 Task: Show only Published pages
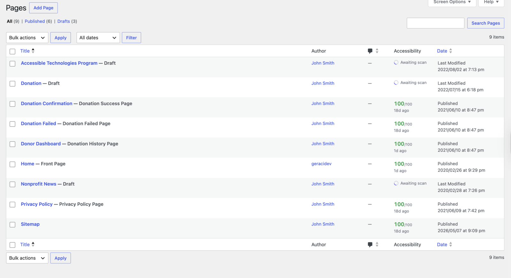pos(35,21)
